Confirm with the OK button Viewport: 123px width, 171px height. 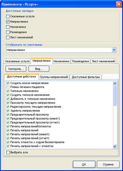click(84, 164)
